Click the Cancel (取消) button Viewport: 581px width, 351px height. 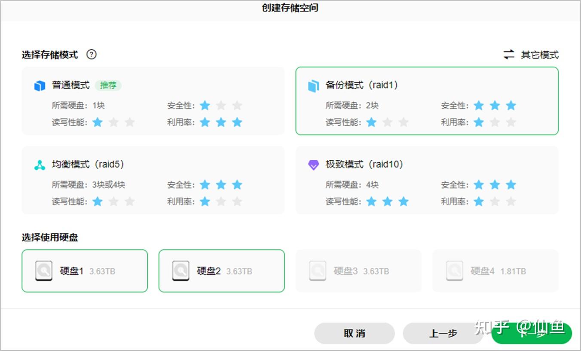(354, 333)
